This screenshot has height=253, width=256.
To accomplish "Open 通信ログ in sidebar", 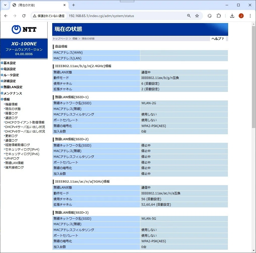I will tap(11, 140).
